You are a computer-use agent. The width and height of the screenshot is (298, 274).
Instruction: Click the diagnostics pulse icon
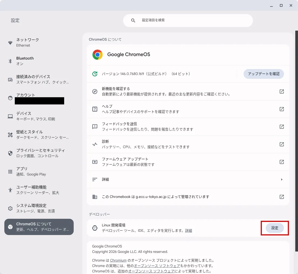pyautogui.click(x=95, y=144)
